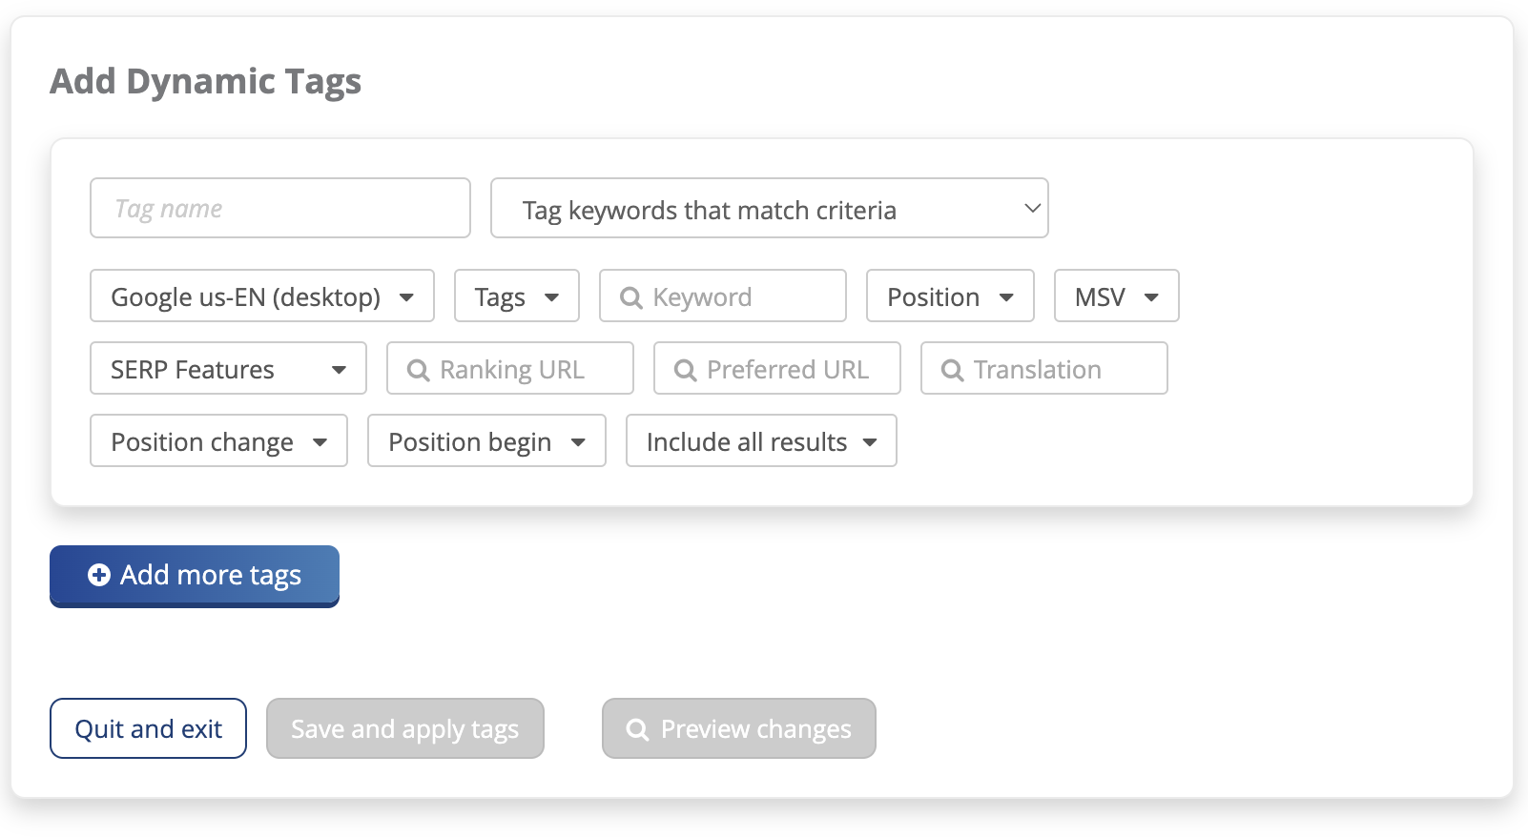Open the Google us-EN (desktop) dropdown
This screenshot has width=1528, height=837.
262,296
